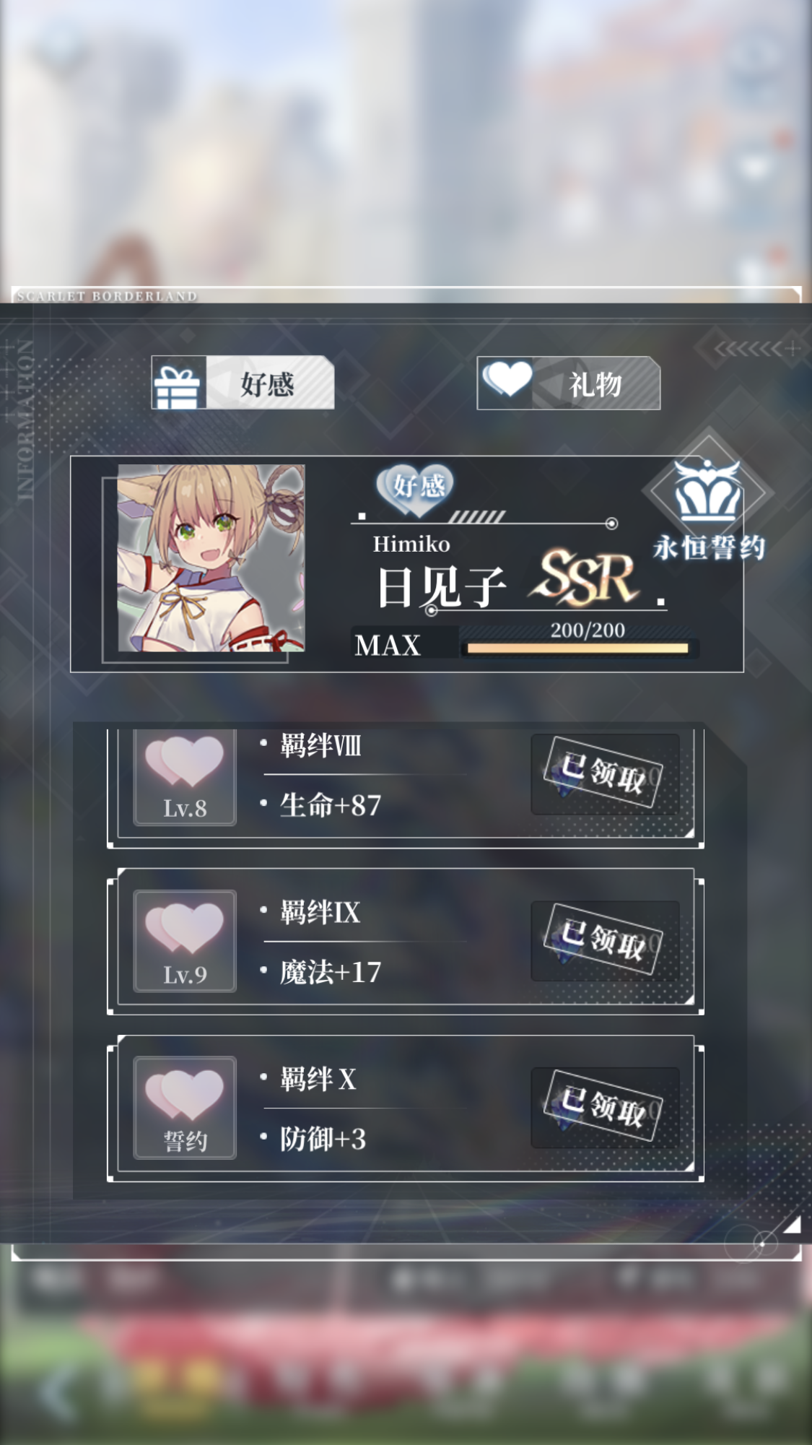Click the white heart icon beside 礼物

507,378
